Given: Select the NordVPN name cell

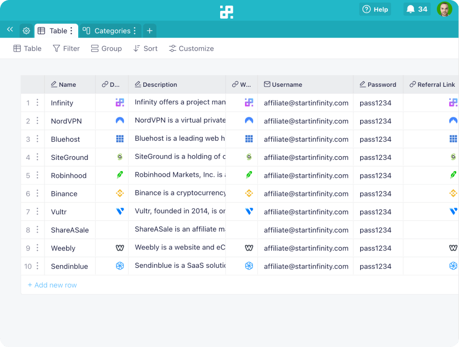Looking at the screenshot, I should [70, 121].
